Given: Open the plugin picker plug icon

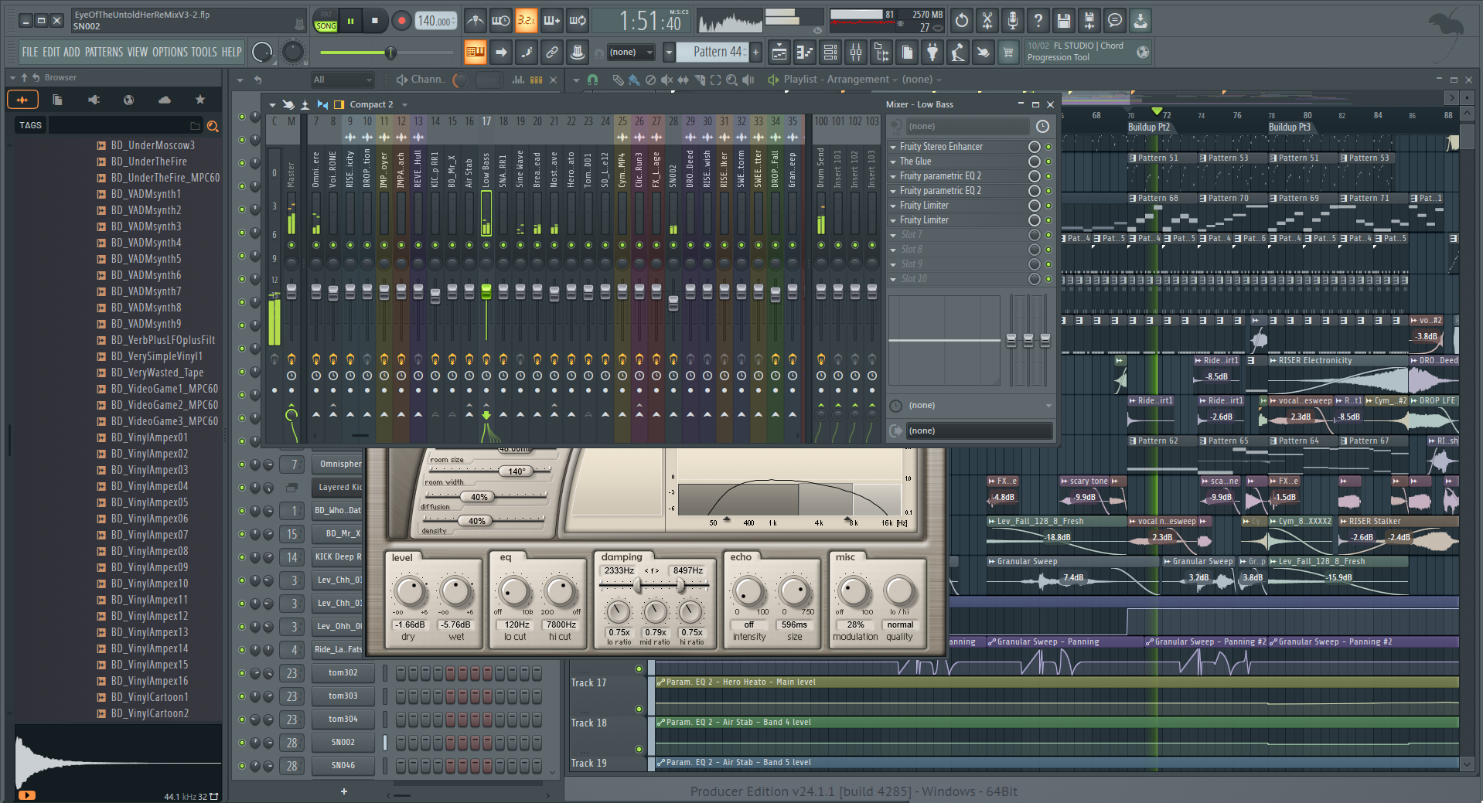Looking at the screenshot, I should pos(932,53).
